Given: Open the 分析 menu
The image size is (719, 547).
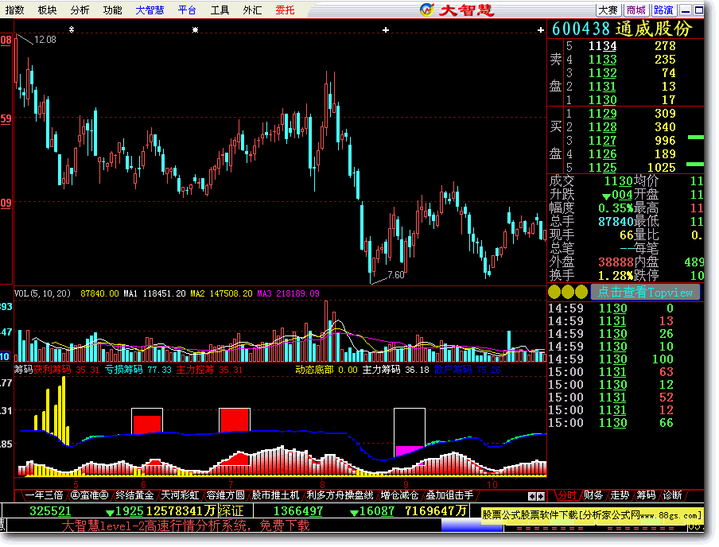Looking at the screenshot, I should coord(80,10).
